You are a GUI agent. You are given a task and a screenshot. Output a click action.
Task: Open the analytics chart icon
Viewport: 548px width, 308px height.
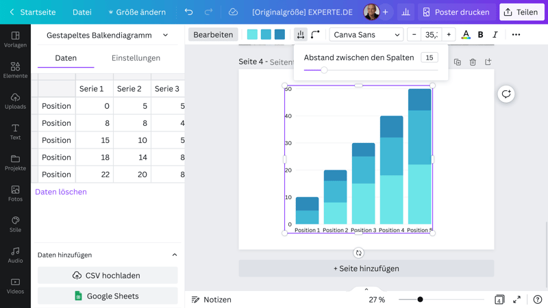(x=406, y=12)
